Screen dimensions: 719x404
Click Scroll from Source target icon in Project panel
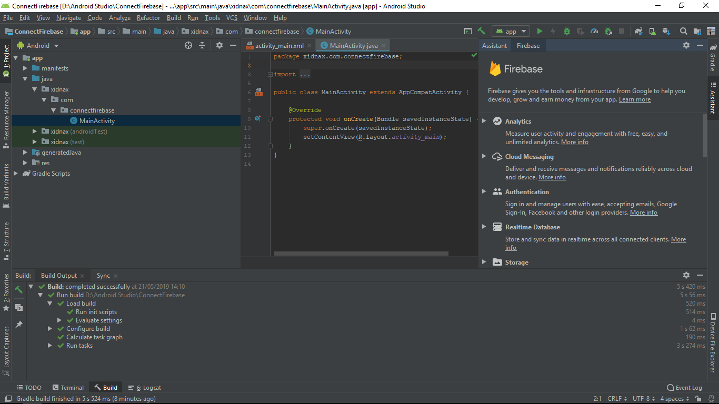tap(188, 45)
